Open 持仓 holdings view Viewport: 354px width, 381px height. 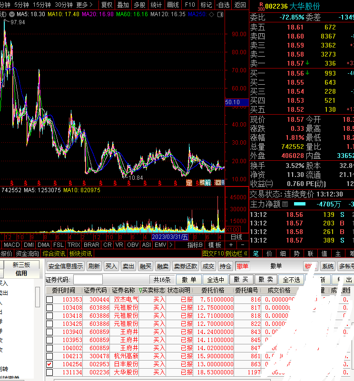coord(225,266)
